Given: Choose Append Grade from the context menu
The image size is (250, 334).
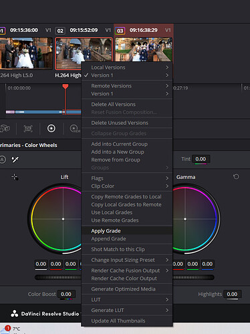Looking at the screenshot, I should 127,238.
